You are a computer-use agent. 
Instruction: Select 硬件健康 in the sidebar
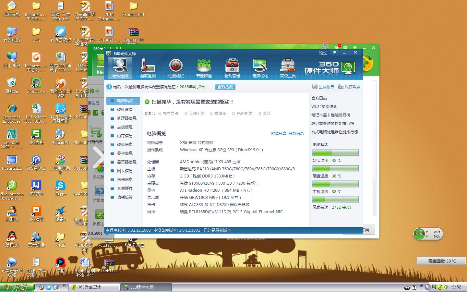pos(123,109)
